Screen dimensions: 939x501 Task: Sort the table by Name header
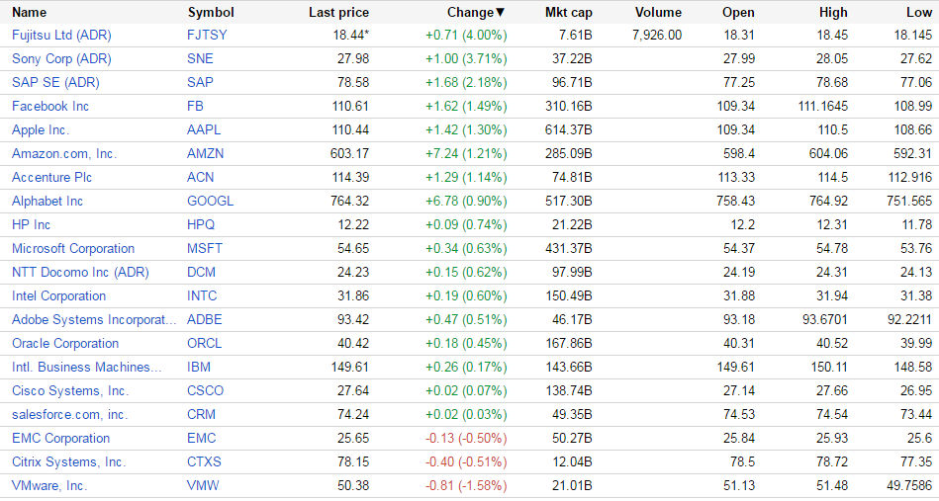(30, 13)
